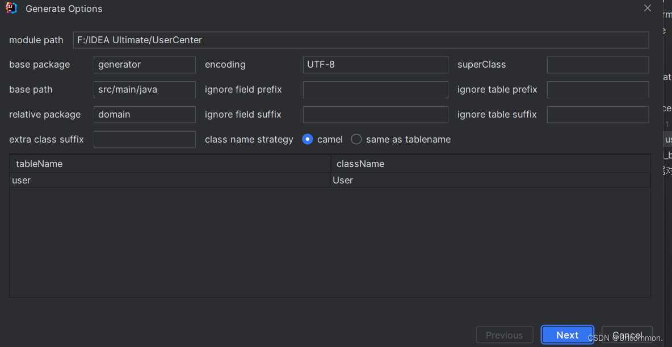Click the 'ignore table prefix' label
The image size is (672, 347).
497,90
